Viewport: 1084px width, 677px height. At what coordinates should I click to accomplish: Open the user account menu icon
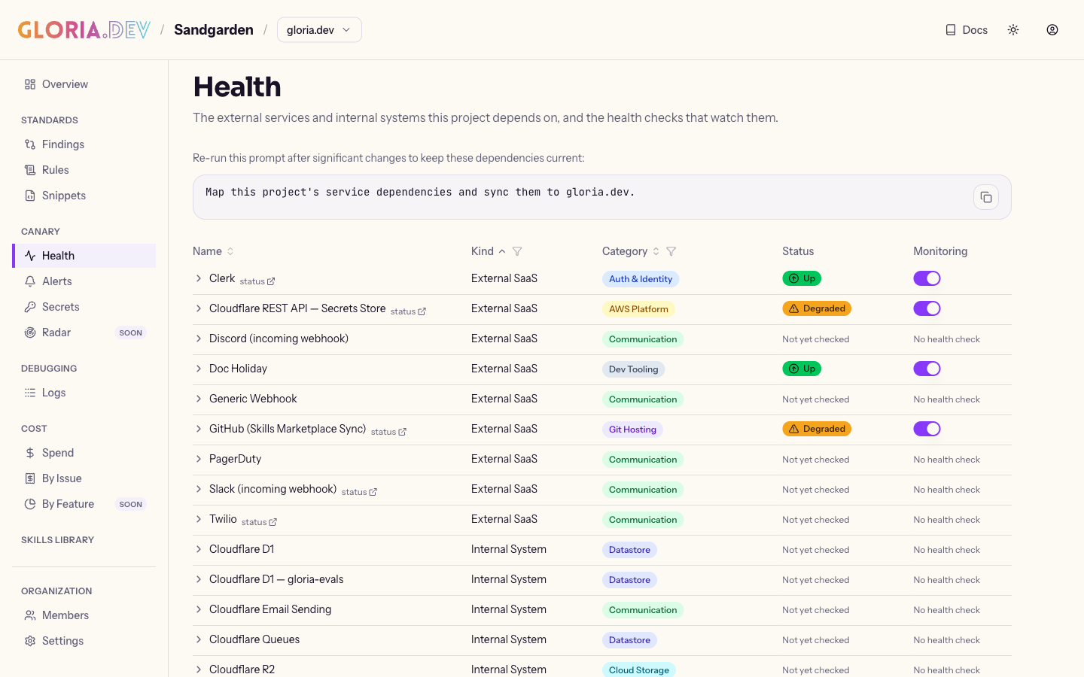tap(1052, 30)
